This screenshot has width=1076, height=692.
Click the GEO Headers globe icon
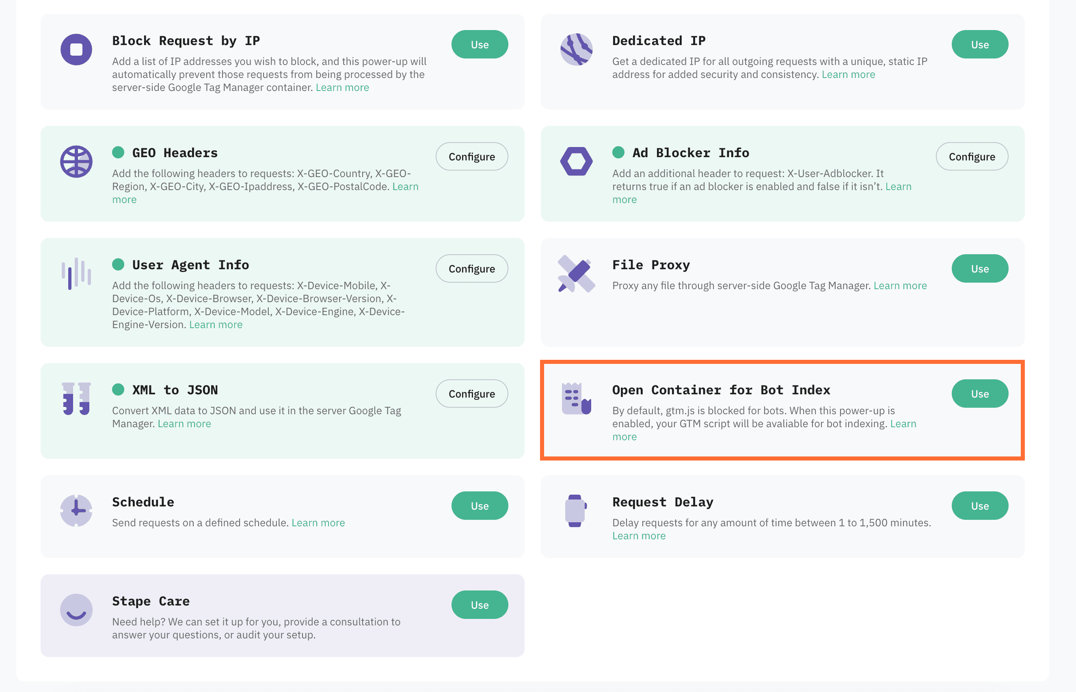(76, 162)
